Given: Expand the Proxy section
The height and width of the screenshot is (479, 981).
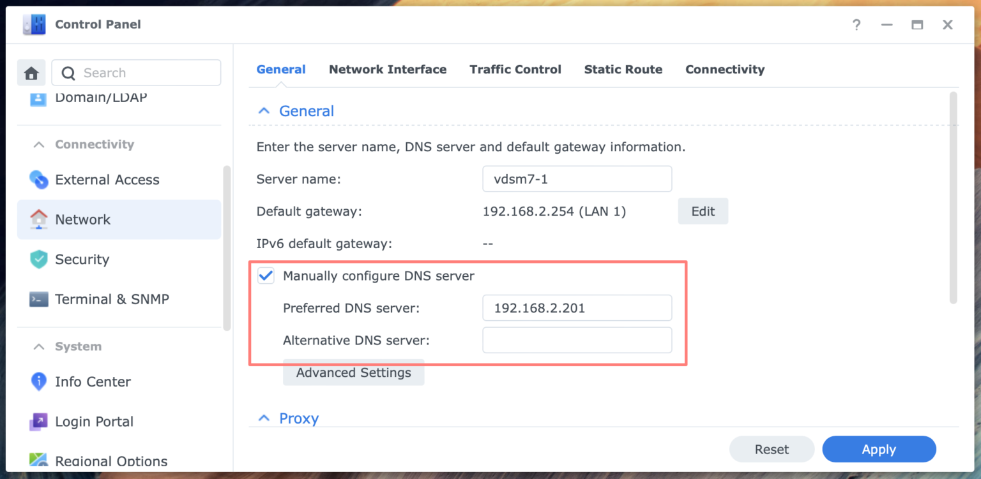Looking at the screenshot, I should click(x=264, y=418).
